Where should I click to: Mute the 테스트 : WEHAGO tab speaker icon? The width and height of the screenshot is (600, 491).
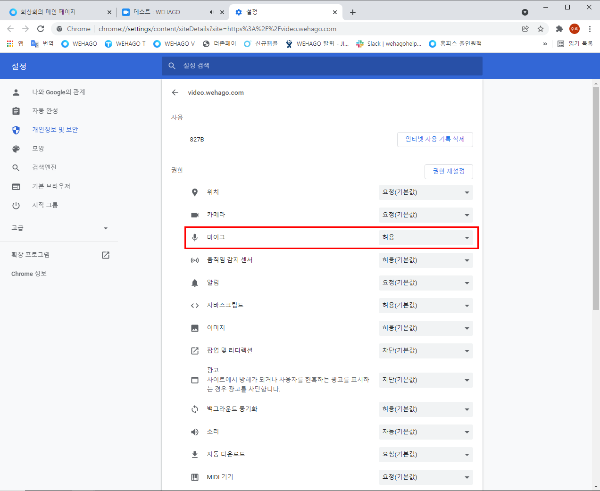point(212,12)
